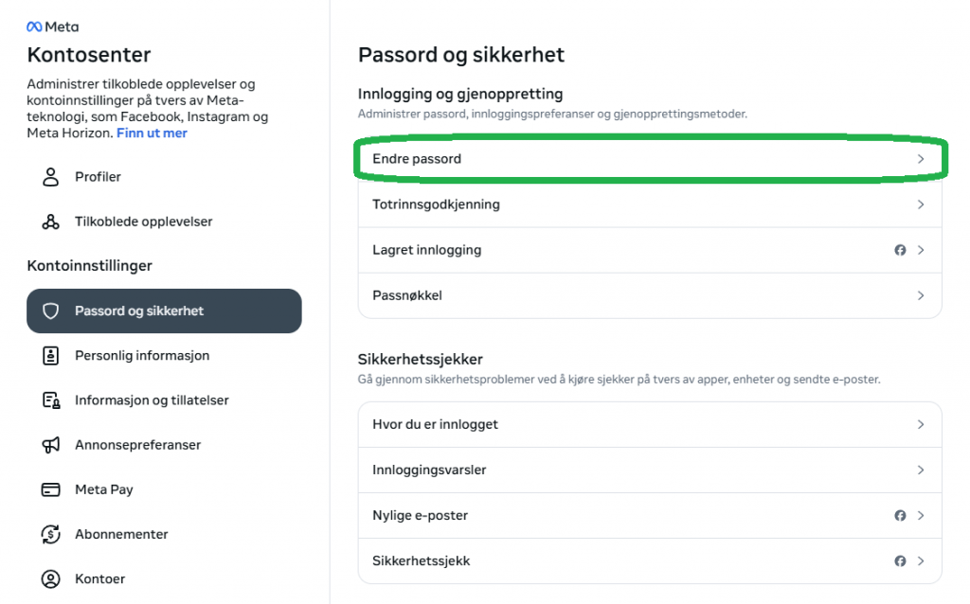Screen dimensions: 970x604
Task: Expand Endre passord using its chevron
Action: click(921, 159)
